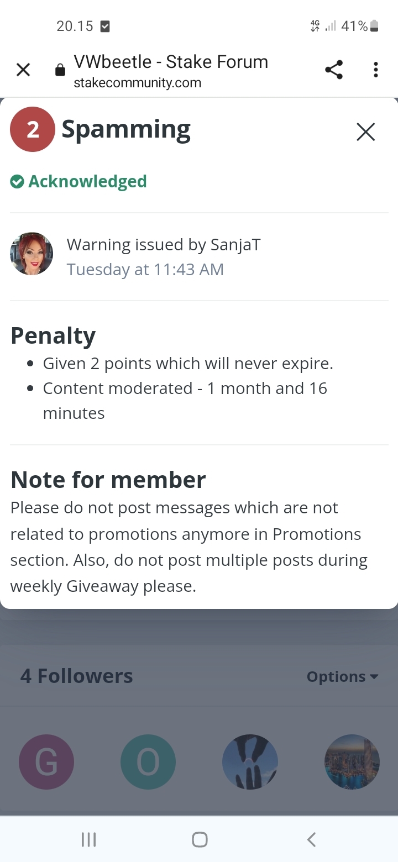
Task: Tap the green Acknowledged checkmark icon
Action: [x=17, y=181]
